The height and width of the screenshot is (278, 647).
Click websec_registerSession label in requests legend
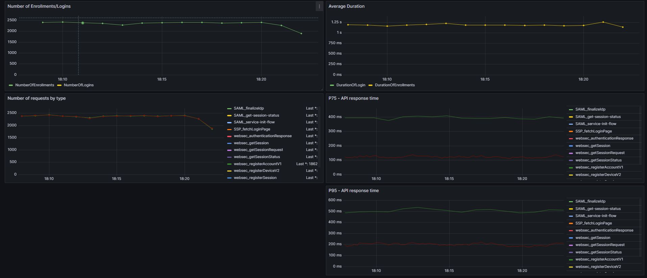coord(255,178)
